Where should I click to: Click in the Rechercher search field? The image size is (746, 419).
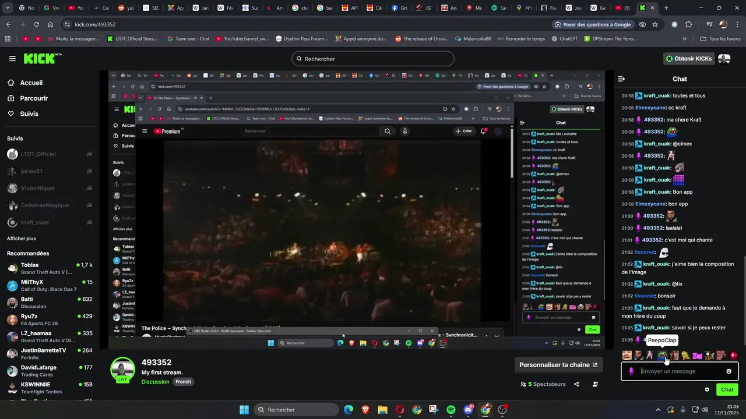373,59
